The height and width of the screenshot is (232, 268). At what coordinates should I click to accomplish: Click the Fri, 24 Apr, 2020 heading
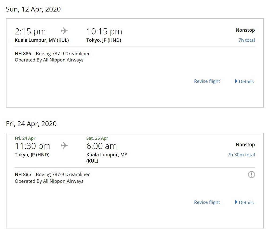(31, 124)
